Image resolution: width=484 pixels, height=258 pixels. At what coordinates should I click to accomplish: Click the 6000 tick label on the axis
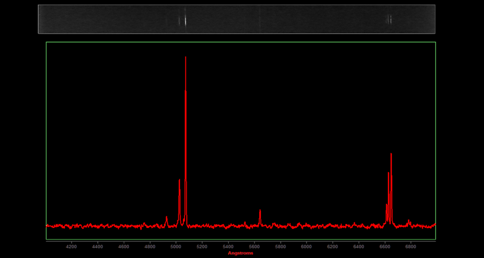(306, 247)
